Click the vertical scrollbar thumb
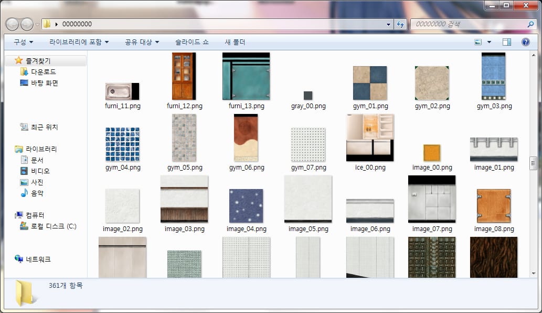The image size is (542, 313). click(x=533, y=163)
